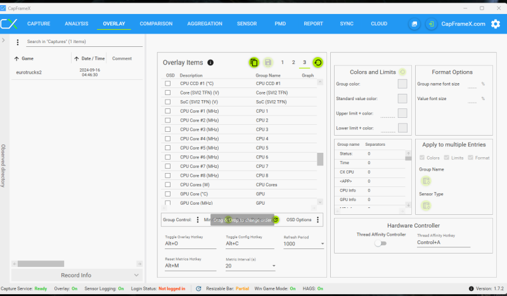Pick the Group color swatch
Screen dimensions: 507x296
[402, 84]
